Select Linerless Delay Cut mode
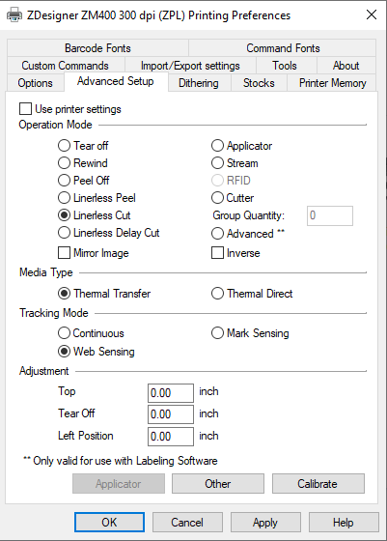Screen dimensions: 387x541 [x=64, y=233]
